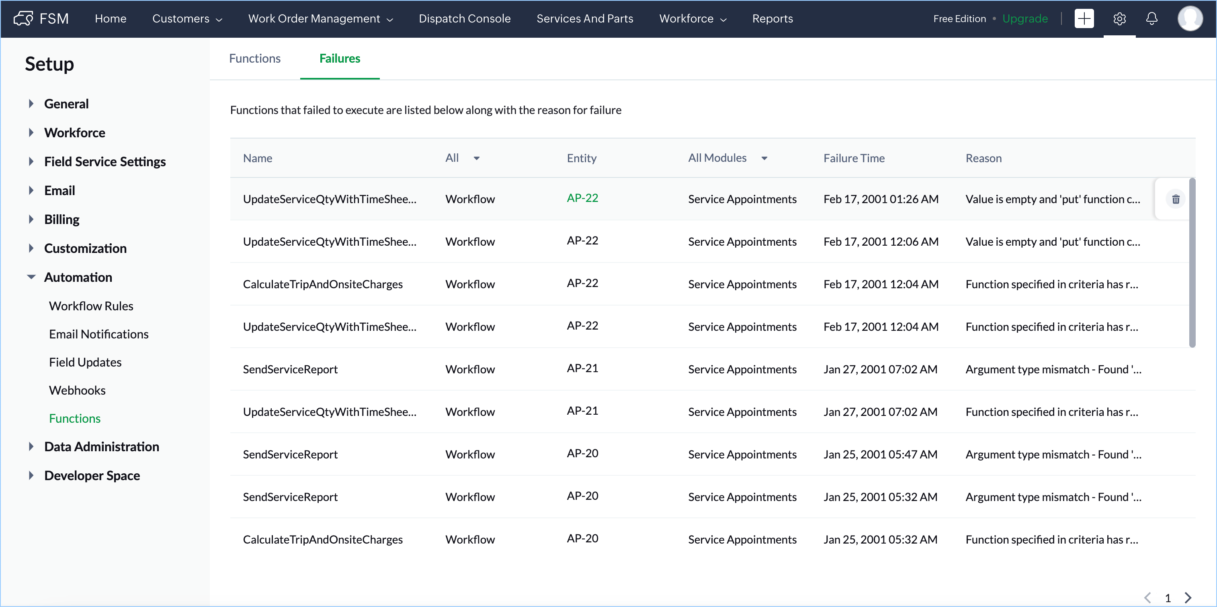This screenshot has height=607, width=1217.
Task: Expand the Field Service Settings section
Action: [31, 161]
